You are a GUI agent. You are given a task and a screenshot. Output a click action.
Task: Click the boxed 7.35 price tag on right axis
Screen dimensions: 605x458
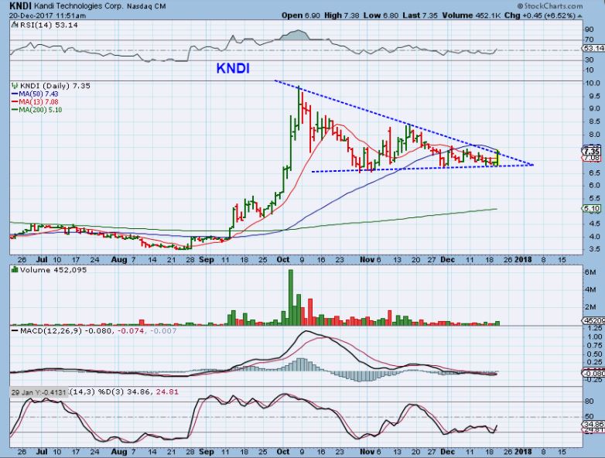(592, 151)
